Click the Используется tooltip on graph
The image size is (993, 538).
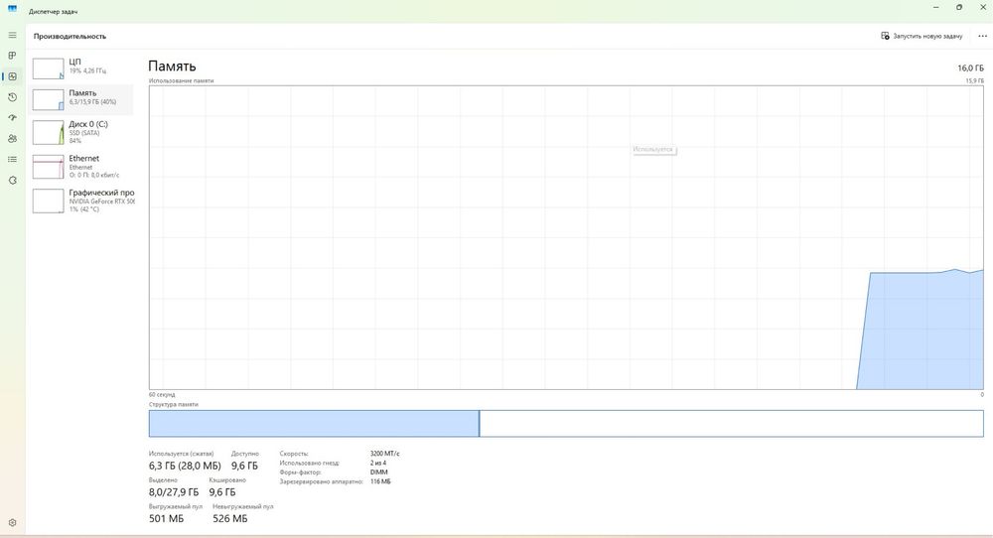click(x=653, y=149)
